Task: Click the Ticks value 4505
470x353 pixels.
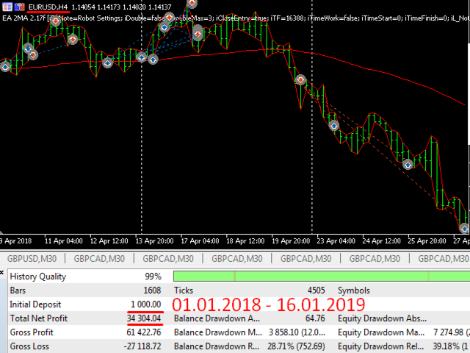Action: click(x=315, y=290)
